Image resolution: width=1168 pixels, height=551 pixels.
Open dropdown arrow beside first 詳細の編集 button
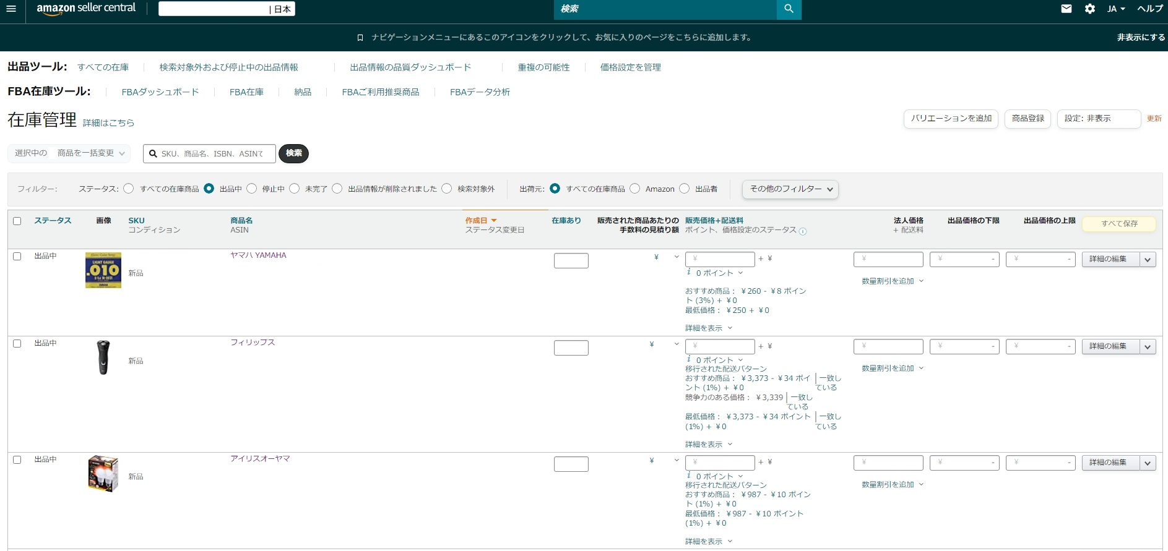point(1148,260)
